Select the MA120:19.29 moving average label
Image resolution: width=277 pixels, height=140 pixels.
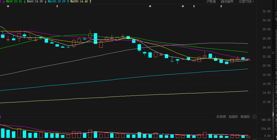[56, 1]
